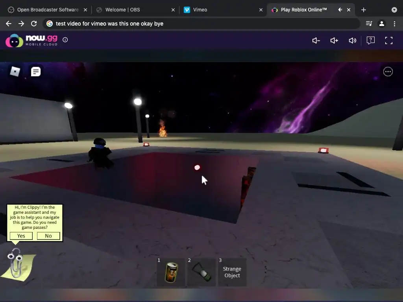
Task: Open the media control icon
Action: (x=369, y=24)
